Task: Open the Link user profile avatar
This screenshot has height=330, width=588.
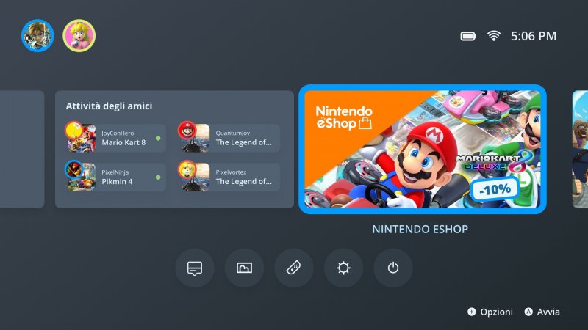Action: tap(37, 35)
